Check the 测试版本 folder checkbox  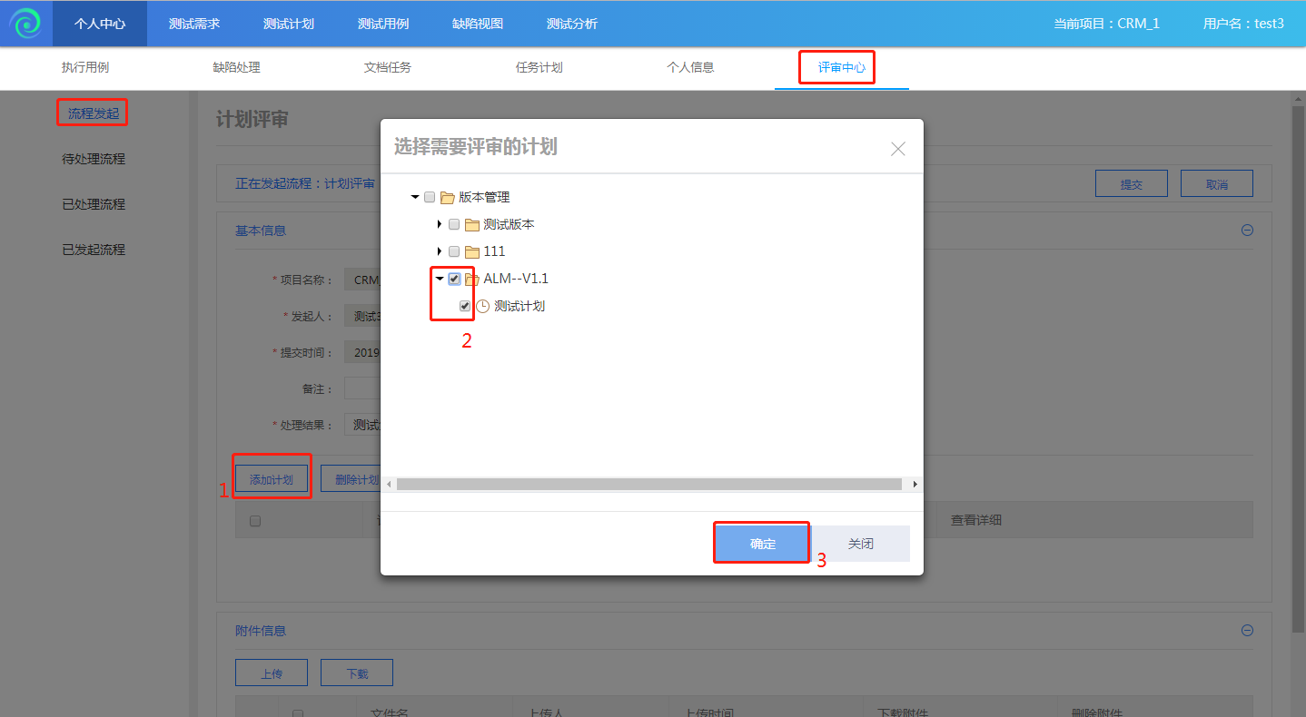tap(454, 225)
